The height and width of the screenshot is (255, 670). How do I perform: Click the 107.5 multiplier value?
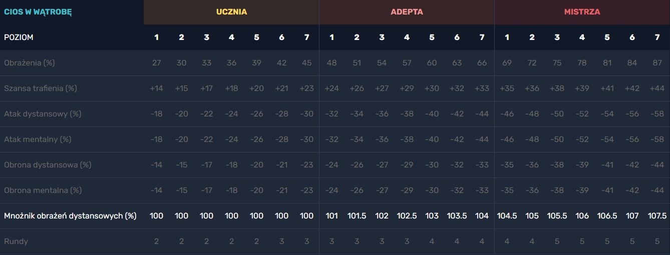657,216
